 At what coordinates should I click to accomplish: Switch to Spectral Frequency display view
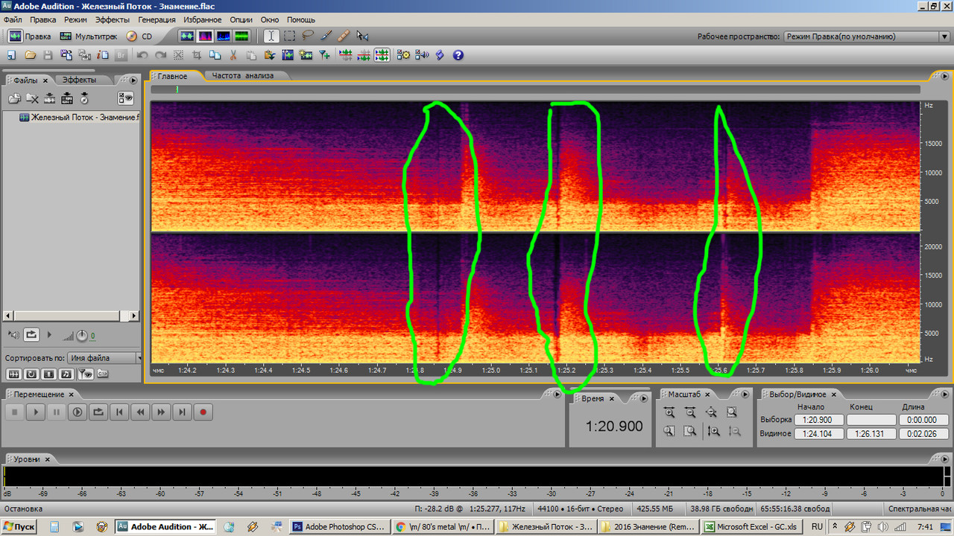[x=204, y=36]
